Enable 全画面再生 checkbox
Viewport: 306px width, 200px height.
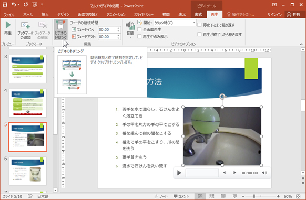coord(139,29)
